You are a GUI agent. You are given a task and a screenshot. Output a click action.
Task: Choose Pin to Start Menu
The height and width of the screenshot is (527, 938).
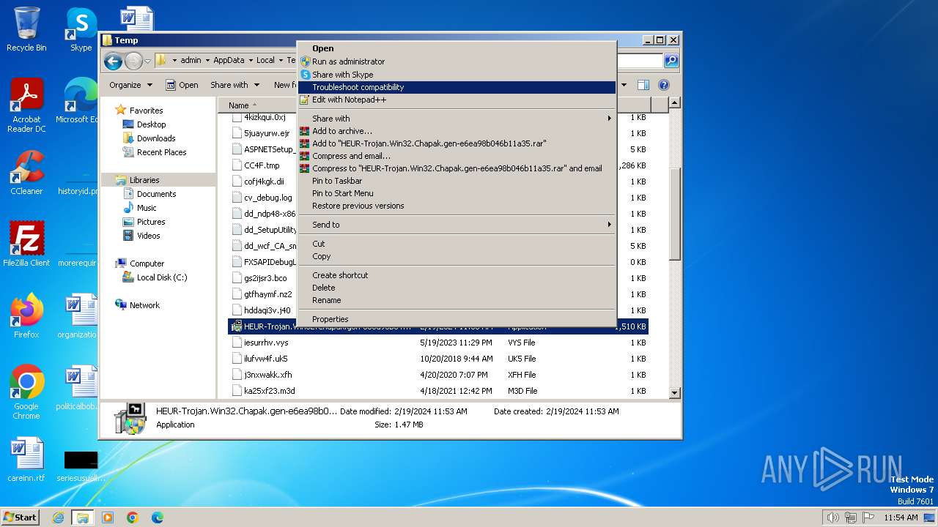(457, 193)
